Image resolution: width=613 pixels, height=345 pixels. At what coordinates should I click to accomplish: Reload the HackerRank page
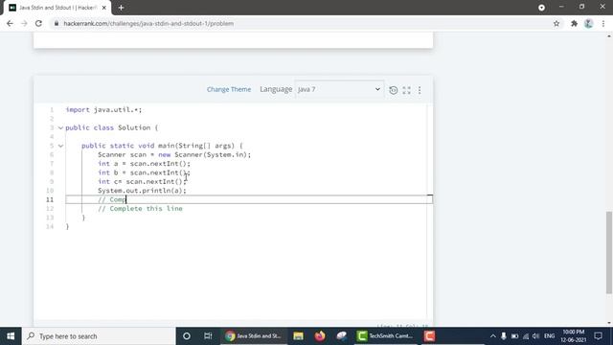38,23
